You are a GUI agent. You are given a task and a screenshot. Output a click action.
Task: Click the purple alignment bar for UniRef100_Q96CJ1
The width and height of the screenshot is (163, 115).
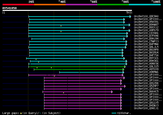83,109
